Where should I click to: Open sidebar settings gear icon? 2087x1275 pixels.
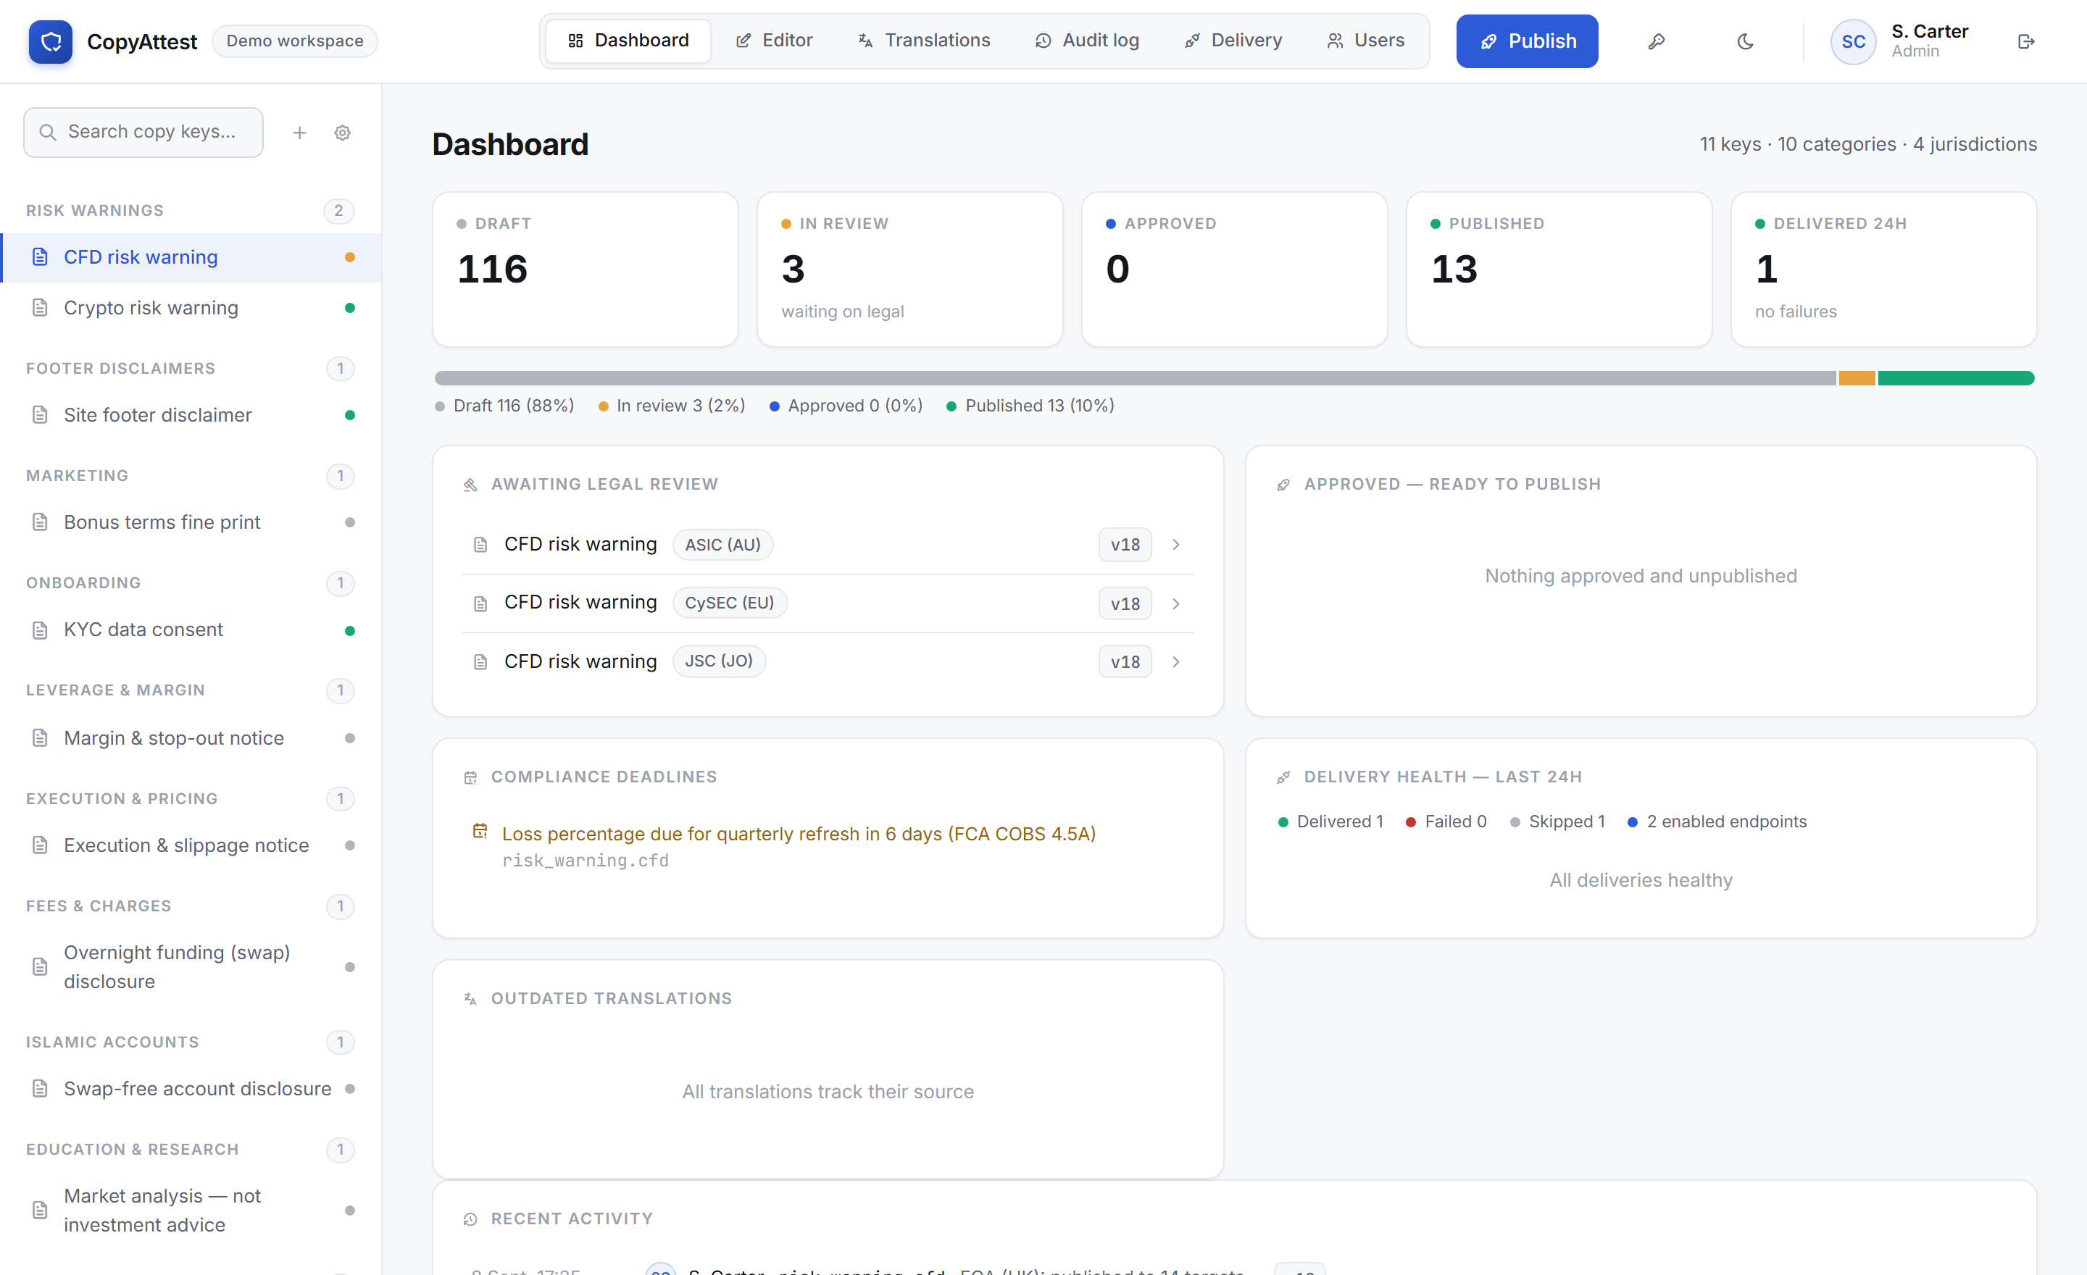(x=342, y=132)
